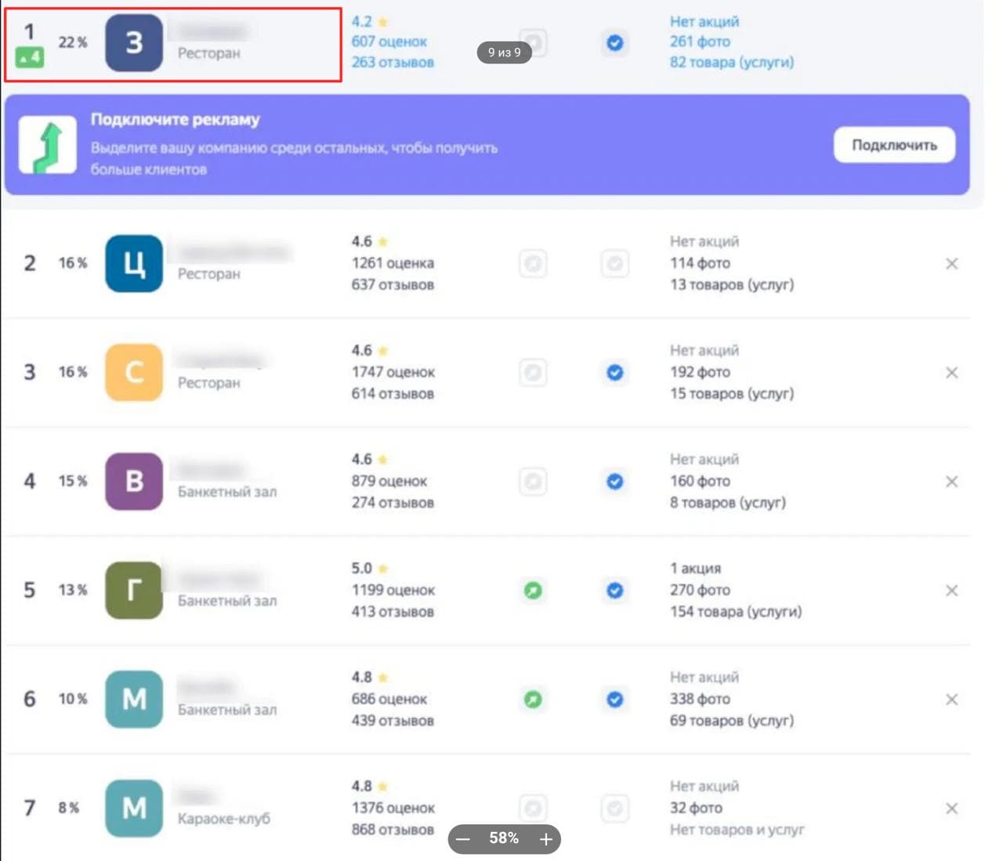
Task: Click the olive Г avatar in row 5
Action: point(134,590)
